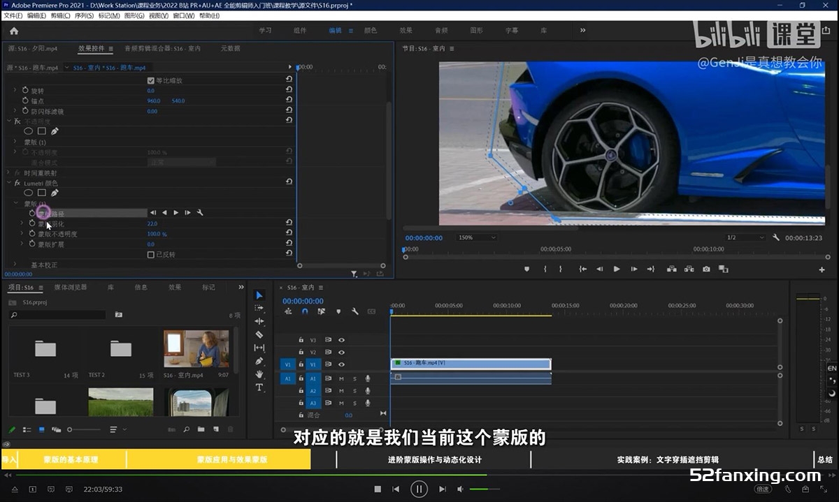Viewport: 839px width, 502px height.
Task: Select the Type (T) tool
Action: pos(259,387)
